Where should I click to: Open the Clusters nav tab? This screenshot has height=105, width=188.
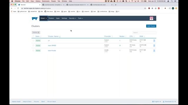[51, 18]
